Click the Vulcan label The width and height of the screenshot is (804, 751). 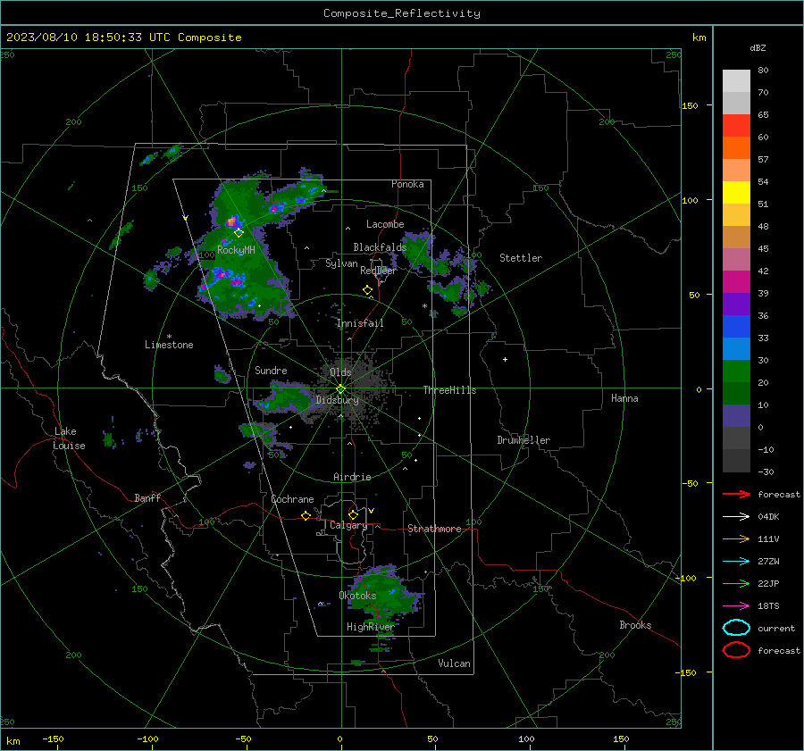(454, 663)
